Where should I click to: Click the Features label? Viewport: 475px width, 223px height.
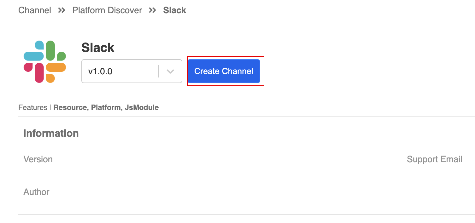[33, 108]
